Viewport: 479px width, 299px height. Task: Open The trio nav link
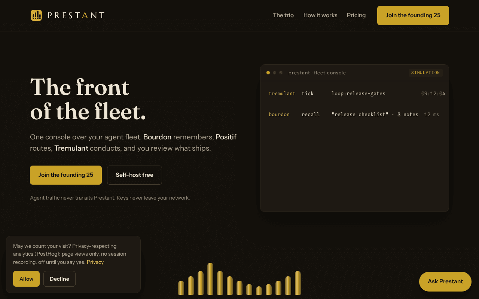tap(283, 15)
